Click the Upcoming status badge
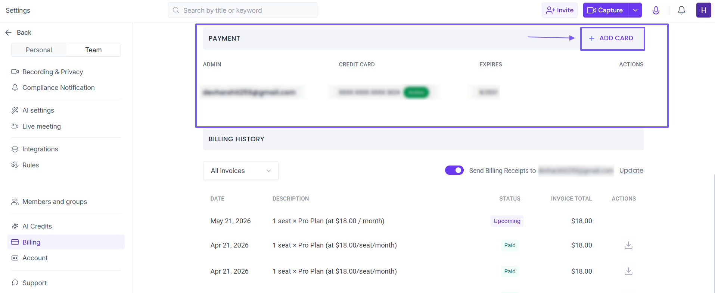This screenshot has height=293, width=715. (x=507, y=221)
